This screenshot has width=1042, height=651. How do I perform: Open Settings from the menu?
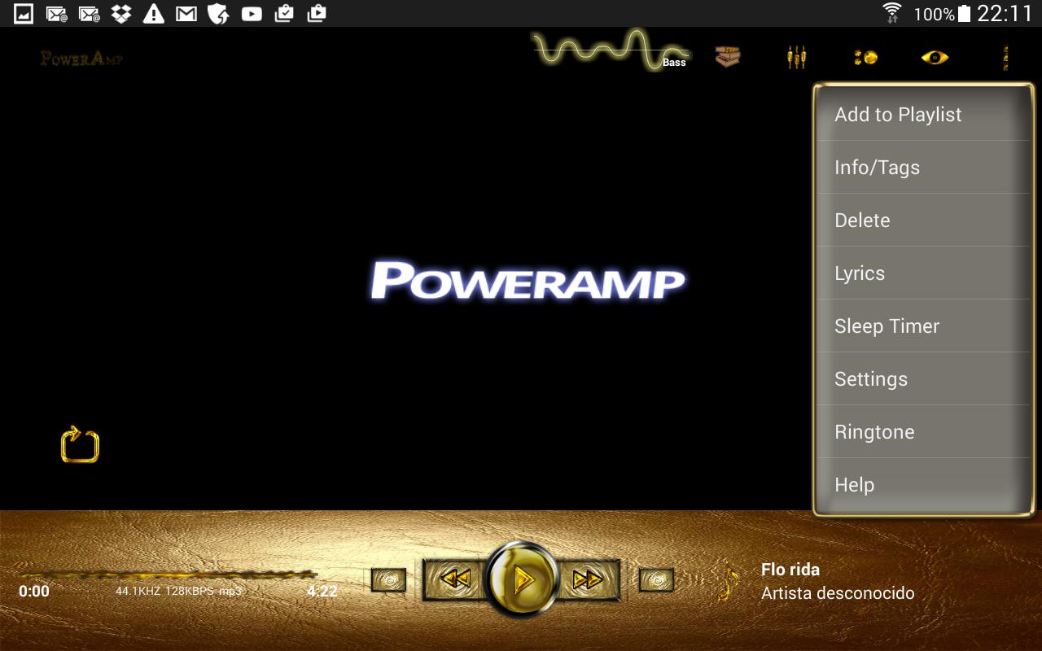(x=923, y=379)
